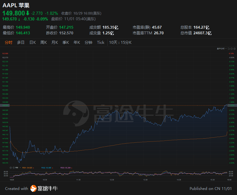
Task: Click the 14:30 time axis label
Action: pos(179,180)
